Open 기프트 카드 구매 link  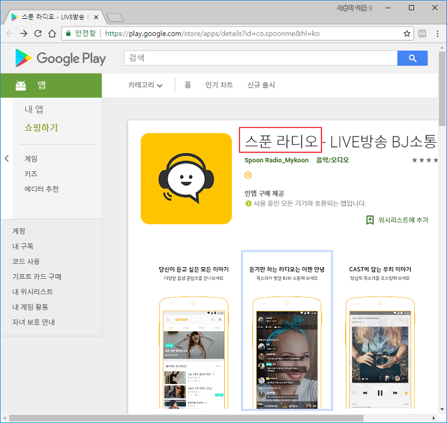[x=36, y=276]
